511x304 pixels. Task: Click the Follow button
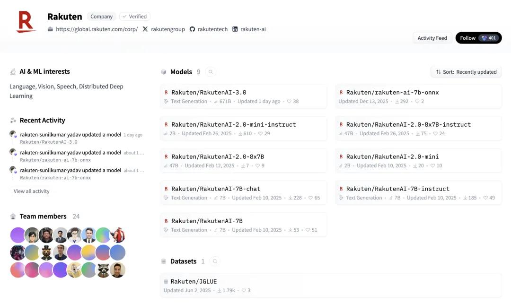pos(478,38)
